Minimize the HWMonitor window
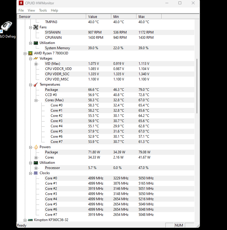The image size is (227, 230). pyautogui.click(x=167, y=3)
